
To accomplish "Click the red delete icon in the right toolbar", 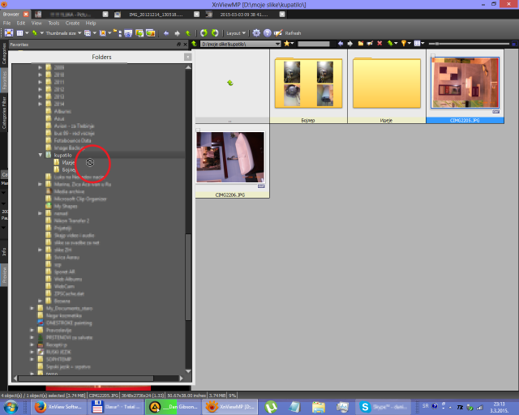I will click(380, 43).
